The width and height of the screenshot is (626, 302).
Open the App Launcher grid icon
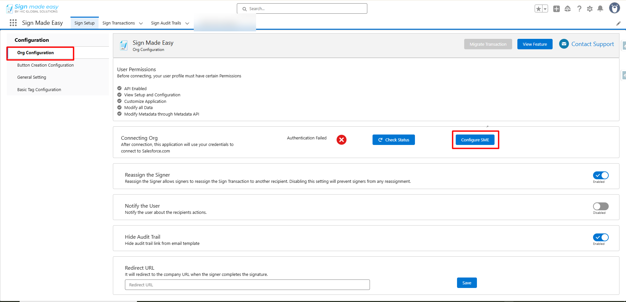click(x=13, y=23)
